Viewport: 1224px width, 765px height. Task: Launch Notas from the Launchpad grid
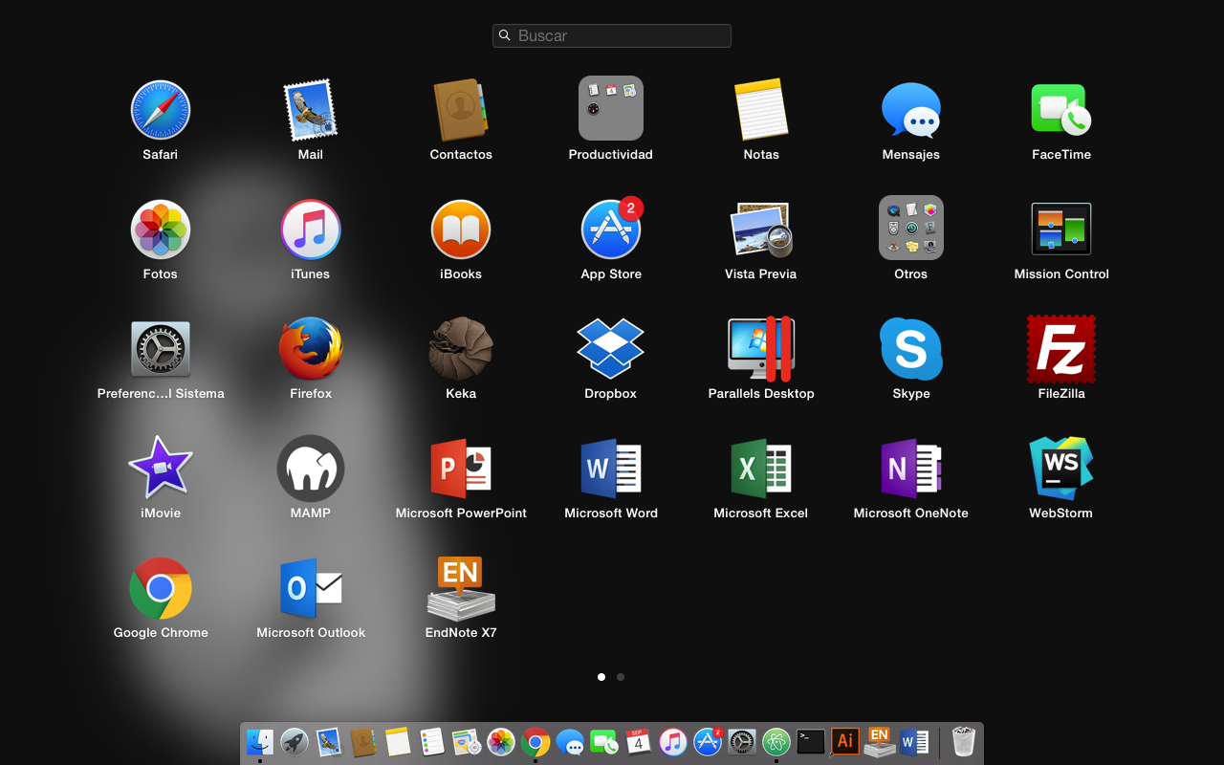(x=761, y=110)
